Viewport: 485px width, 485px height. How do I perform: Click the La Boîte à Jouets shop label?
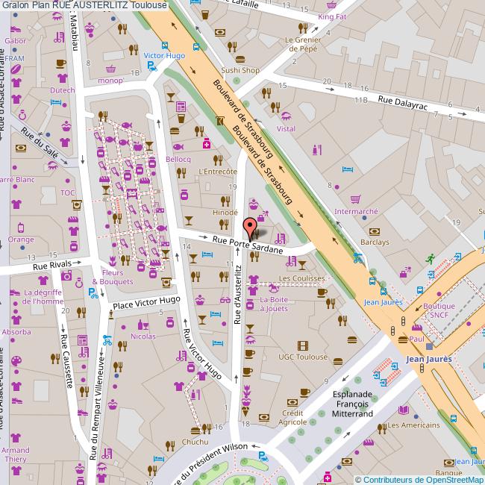pyautogui.click(x=274, y=304)
